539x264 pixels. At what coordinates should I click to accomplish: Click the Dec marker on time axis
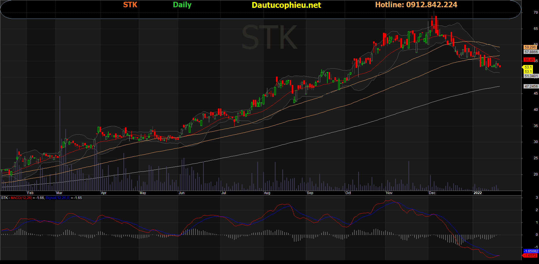pos(432,193)
